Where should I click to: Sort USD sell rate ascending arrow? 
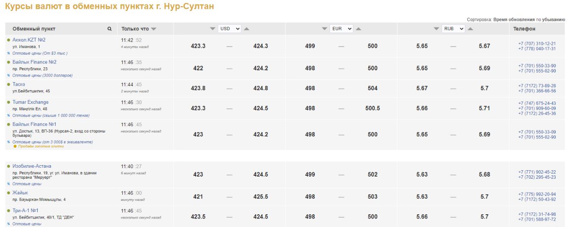(x=246, y=29)
